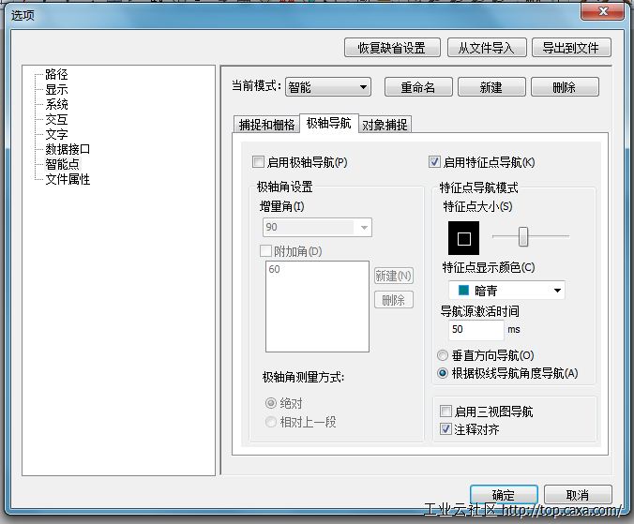The height and width of the screenshot is (524, 634).
Task: Select 根据极线导航角度导航(A) radio button
Action: [x=443, y=373]
